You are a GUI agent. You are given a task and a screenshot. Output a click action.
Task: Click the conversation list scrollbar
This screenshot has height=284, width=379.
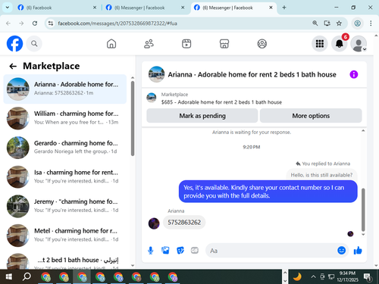133,118
